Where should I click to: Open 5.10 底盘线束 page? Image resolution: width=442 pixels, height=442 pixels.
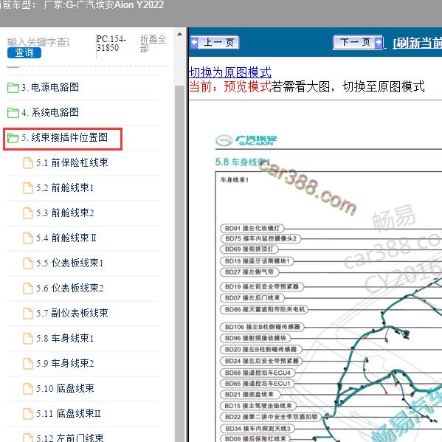pos(65,388)
